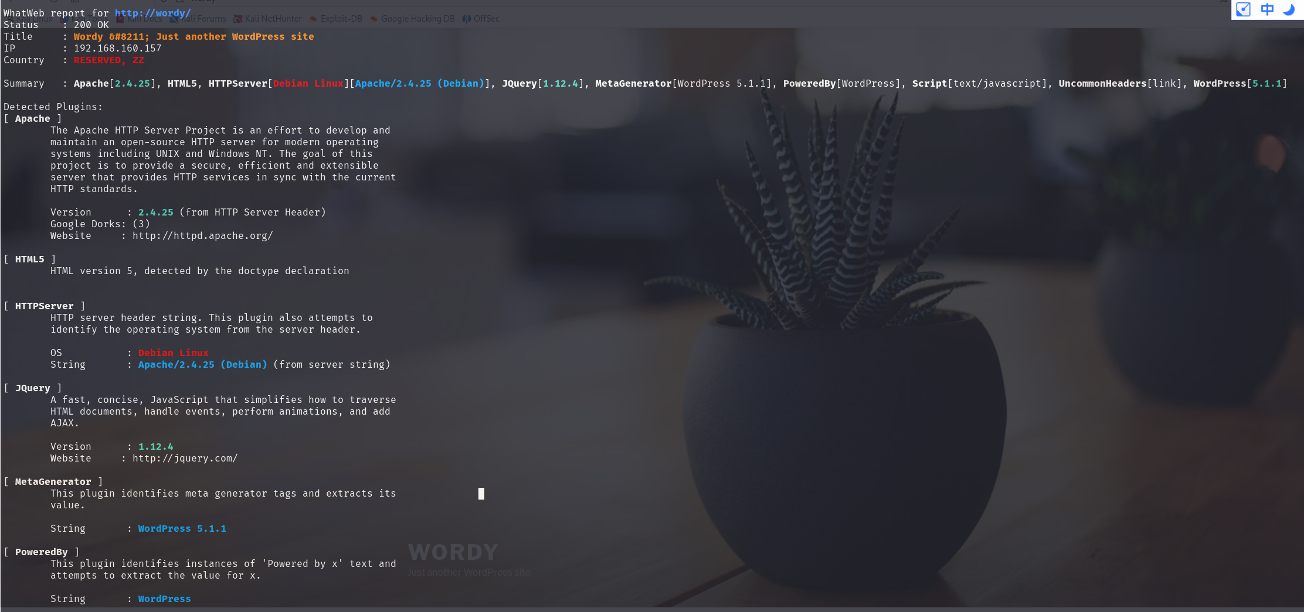1304x612 pixels.
Task: Click the '[ HTML5 ]' plugin heading
Action: click(30, 259)
